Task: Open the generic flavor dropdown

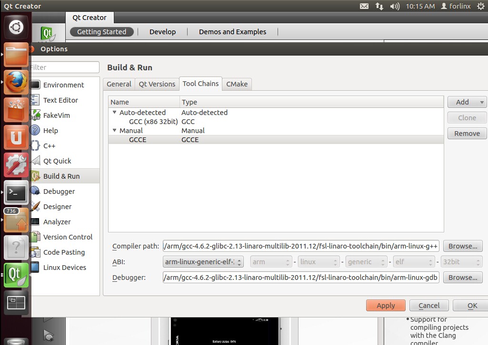Action: tap(366, 262)
